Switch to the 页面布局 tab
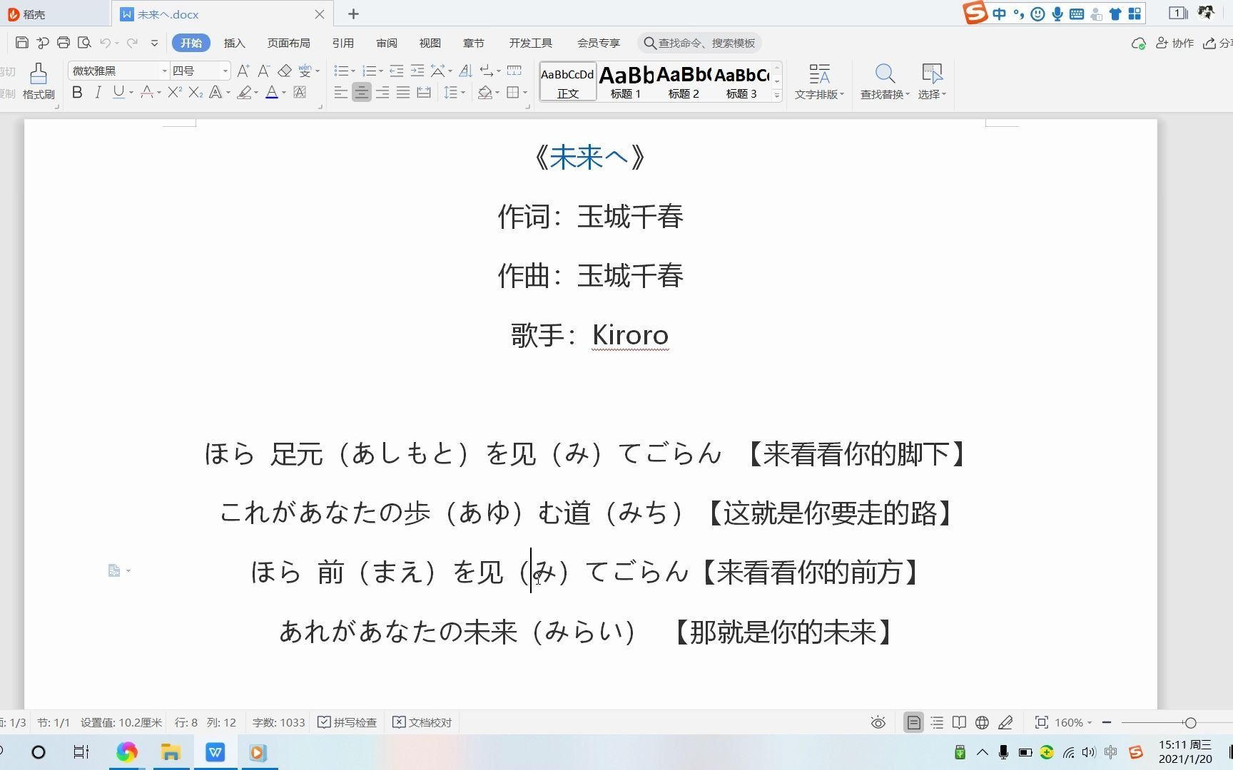This screenshot has height=770, width=1233. pos(288,43)
